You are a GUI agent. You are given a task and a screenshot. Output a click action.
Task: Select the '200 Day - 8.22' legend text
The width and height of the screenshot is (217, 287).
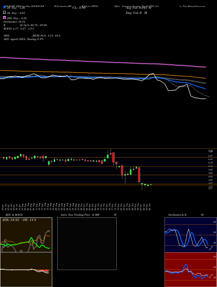tap(17, 18)
